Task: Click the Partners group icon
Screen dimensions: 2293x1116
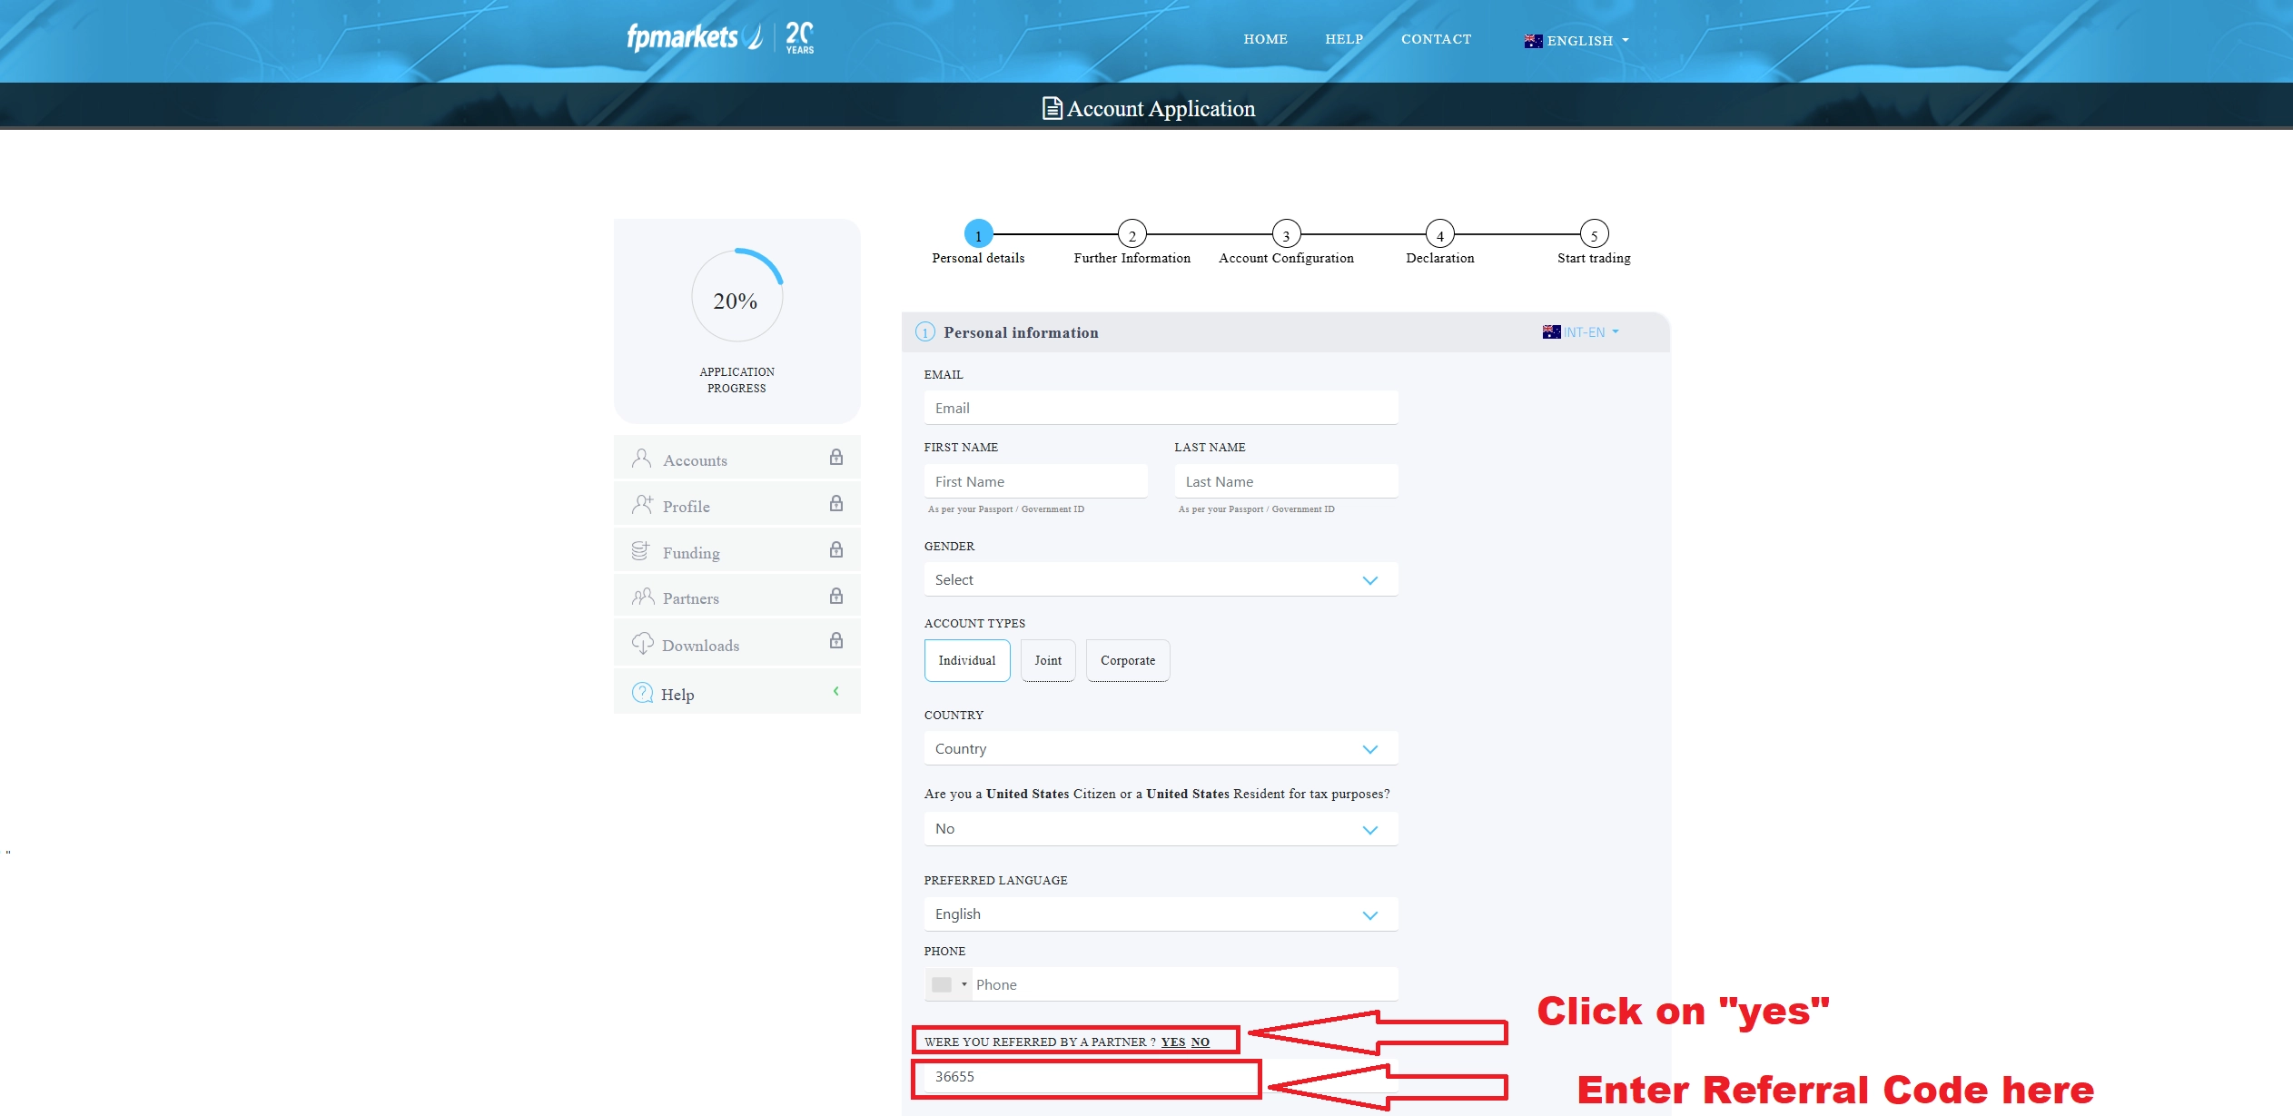Action: [643, 597]
